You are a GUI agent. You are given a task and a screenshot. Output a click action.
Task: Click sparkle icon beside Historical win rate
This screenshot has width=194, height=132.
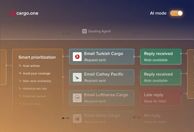tap(20, 88)
